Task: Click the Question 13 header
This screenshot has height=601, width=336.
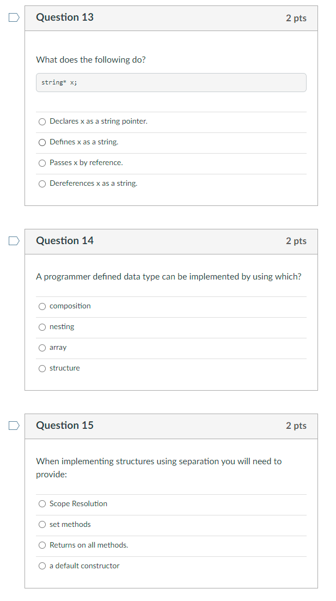Action: 64,17
